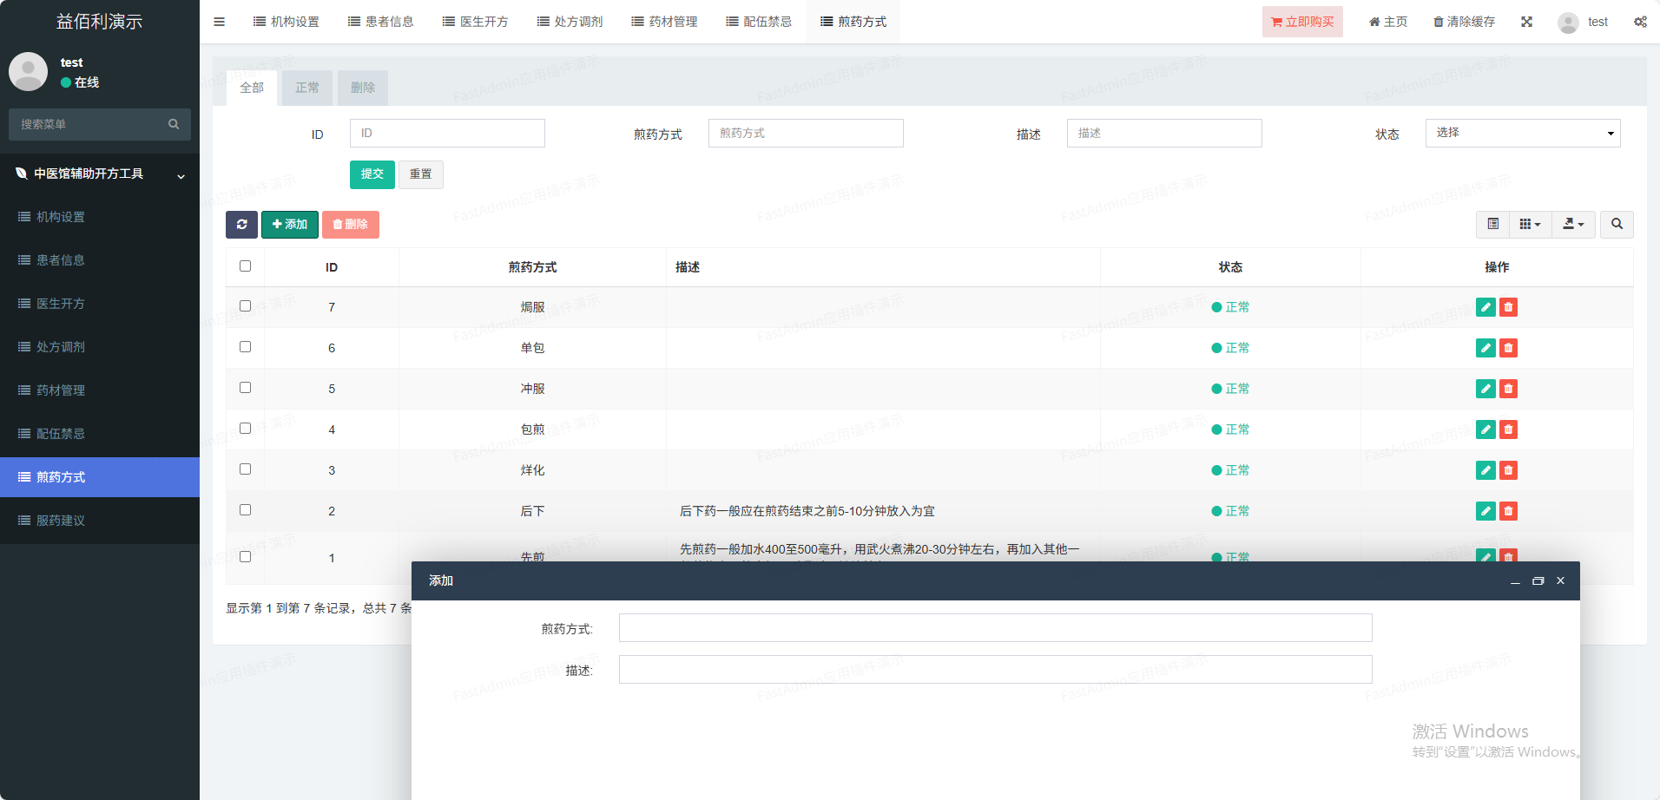
Task: Click the edit icon for row 7
Action: click(x=1485, y=307)
